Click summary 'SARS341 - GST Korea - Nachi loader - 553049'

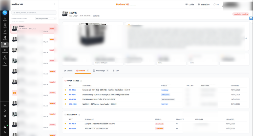click(x=99, y=104)
